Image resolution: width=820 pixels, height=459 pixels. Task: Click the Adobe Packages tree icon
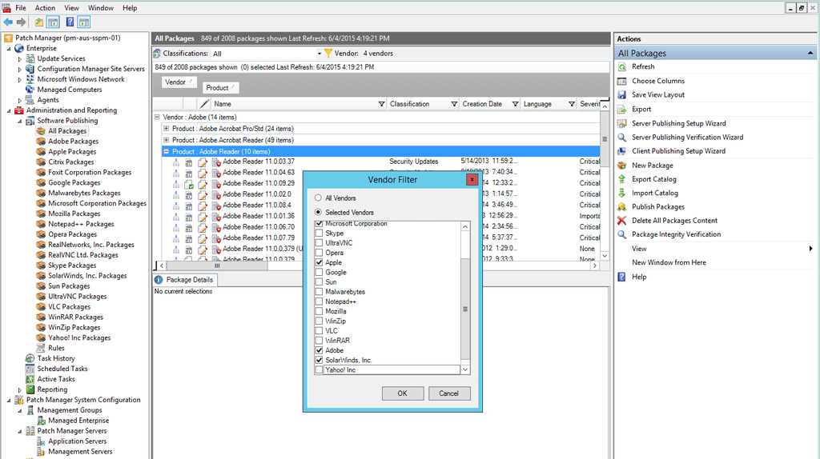(x=41, y=141)
